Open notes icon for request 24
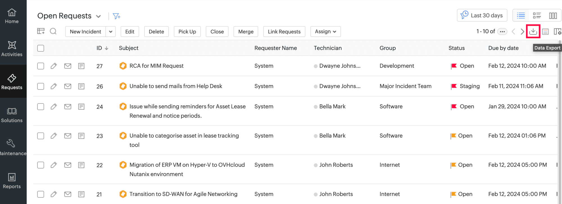Viewport: 562px width, 204px height. pyautogui.click(x=81, y=106)
